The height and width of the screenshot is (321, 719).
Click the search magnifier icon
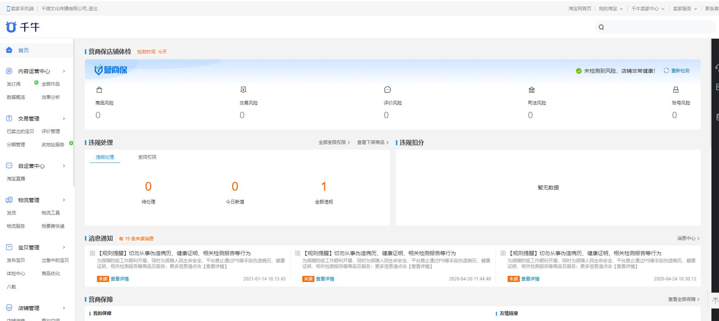click(601, 27)
